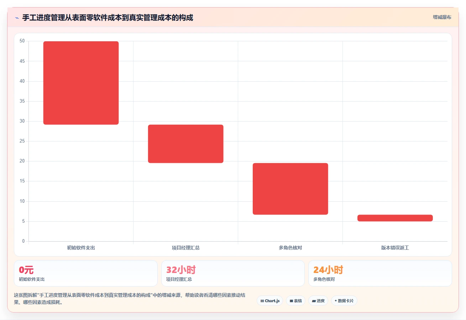
Task: Click the 表格 tag chip
Action: pyautogui.click(x=295, y=301)
